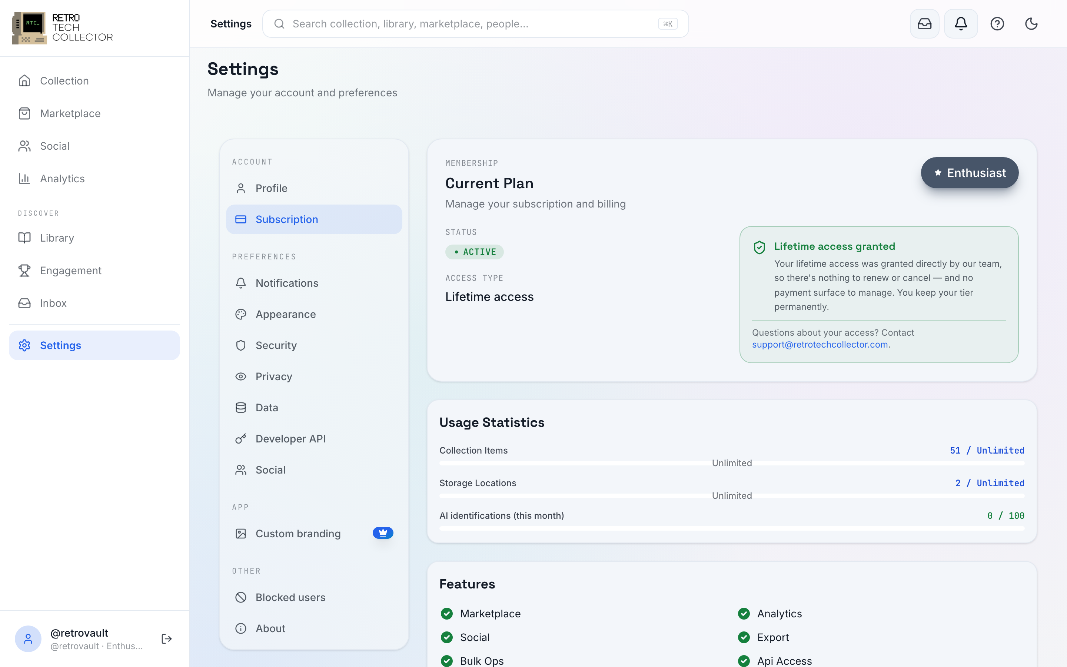
Task: Click the logout icon next to @retrovault
Action: [x=166, y=639]
